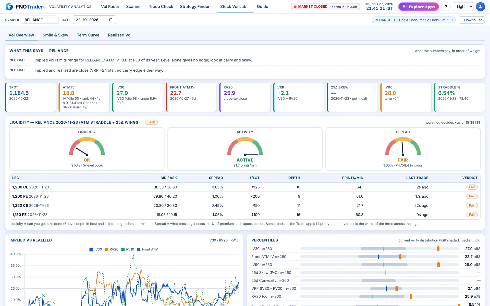Click the RELIANCE Oil Gas sector pill
Viewport: 490px width, 306px height.
(x=413, y=20)
